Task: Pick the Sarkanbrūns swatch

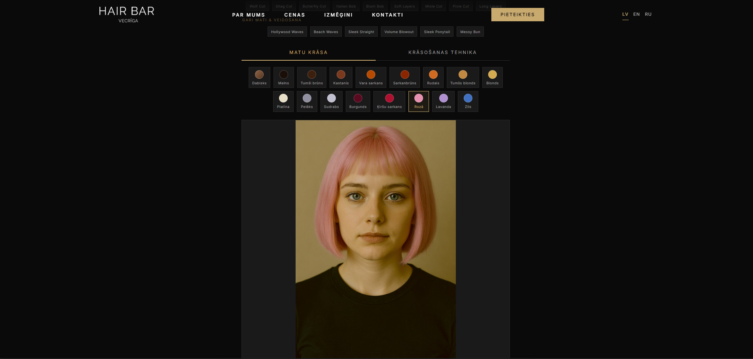Action: [x=405, y=77]
